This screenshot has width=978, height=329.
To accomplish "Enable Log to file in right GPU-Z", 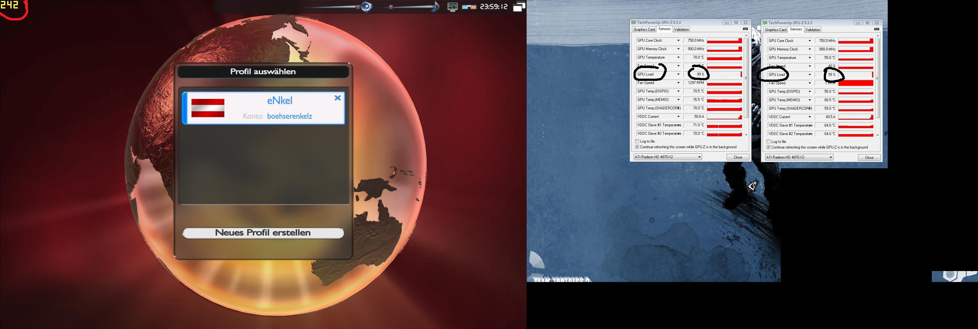I will coord(769,142).
